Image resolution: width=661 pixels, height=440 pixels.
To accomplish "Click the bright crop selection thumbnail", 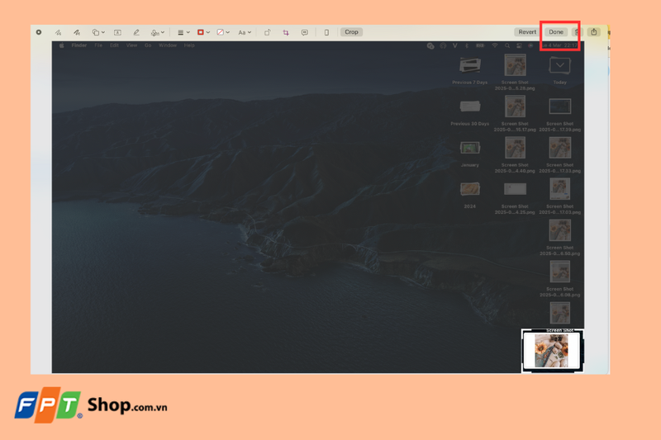I will pyautogui.click(x=552, y=351).
